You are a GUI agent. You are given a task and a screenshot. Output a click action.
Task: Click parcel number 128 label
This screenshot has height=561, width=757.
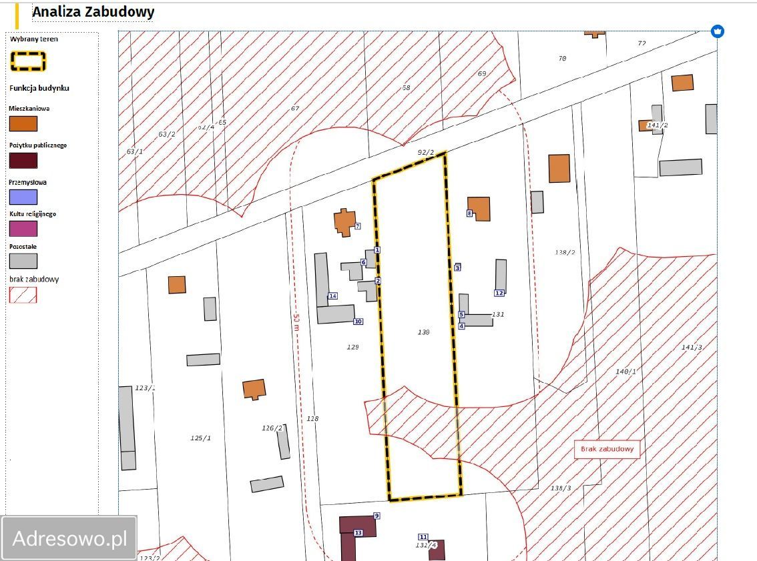tap(312, 419)
